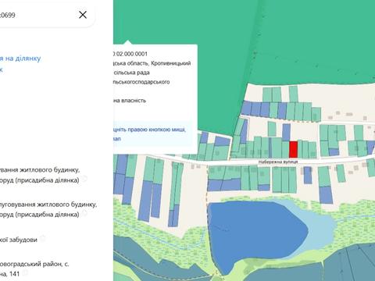Click the 'кої забудови' panel text
The width and height of the screenshot is (375, 281).
[x=19, y=240]
